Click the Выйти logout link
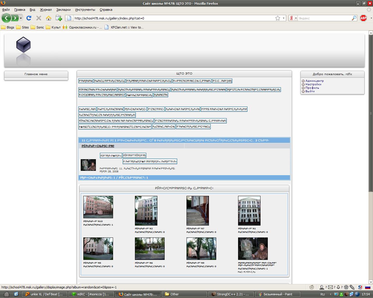This screenshot has width=373, height=298. click(x=310, y=91)
